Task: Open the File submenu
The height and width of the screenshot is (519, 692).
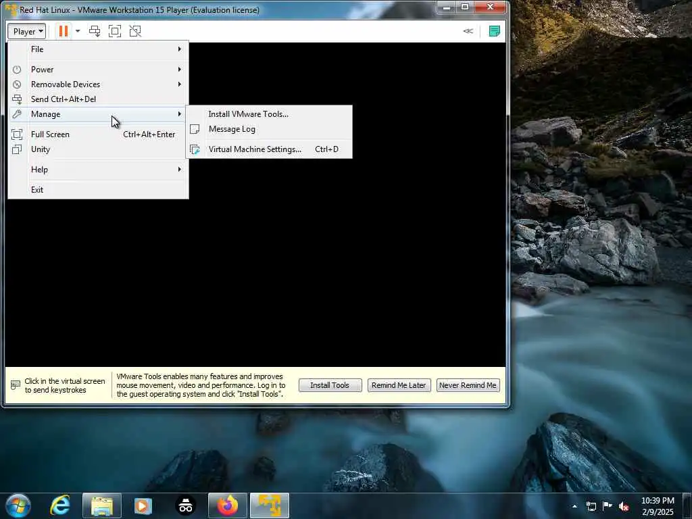Action: click(99, 49)
